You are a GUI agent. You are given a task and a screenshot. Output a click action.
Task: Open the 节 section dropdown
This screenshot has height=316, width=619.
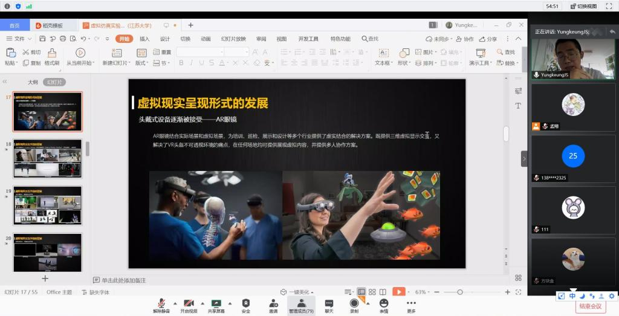(162, 63)
